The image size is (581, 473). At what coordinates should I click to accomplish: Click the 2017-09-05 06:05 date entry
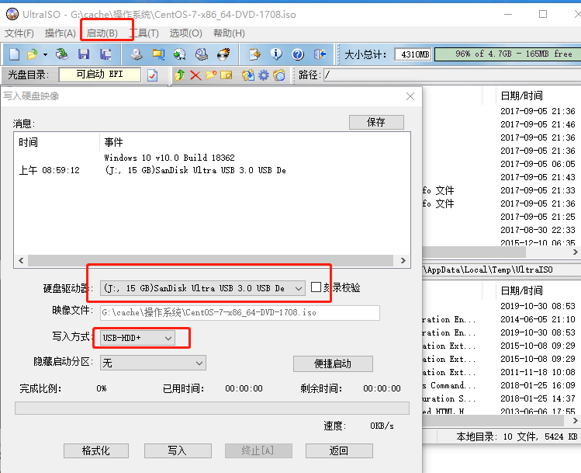(538, 164)
